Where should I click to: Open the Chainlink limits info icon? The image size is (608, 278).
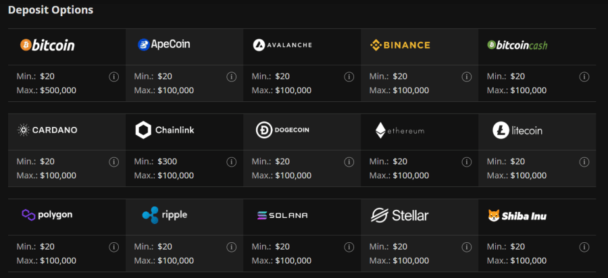click(232, 162)
